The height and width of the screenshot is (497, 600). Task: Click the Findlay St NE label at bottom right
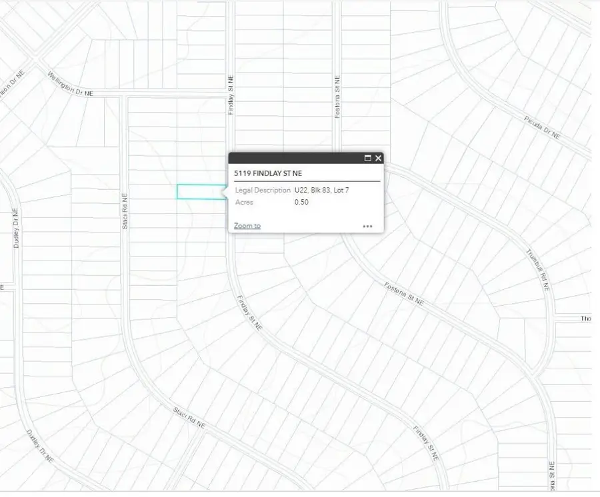(425, 444)
